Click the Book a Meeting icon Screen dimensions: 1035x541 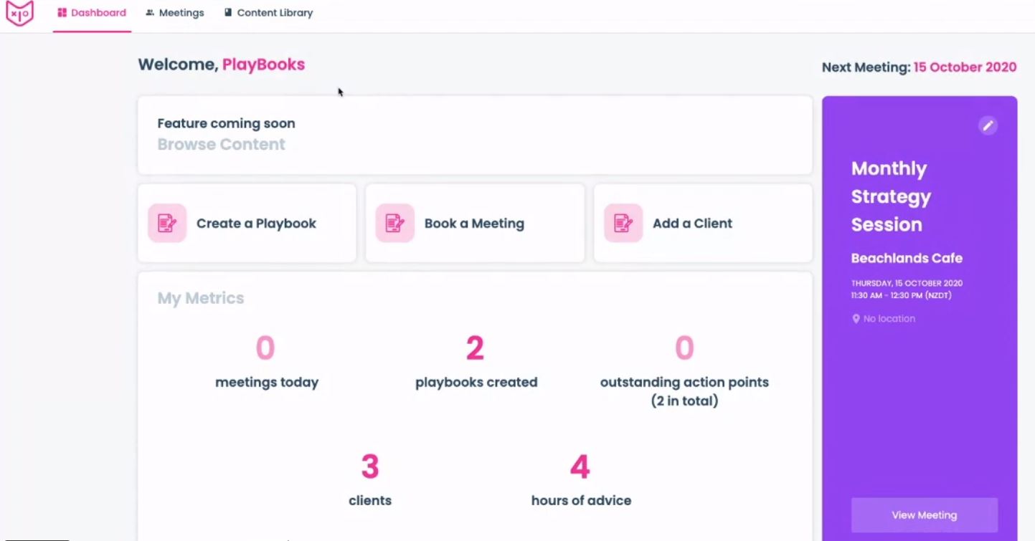click(394, 223)
